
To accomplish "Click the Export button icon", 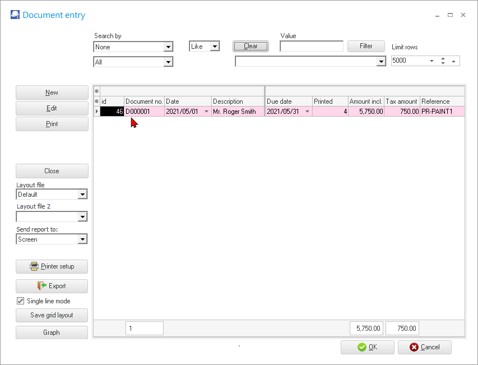I will tap(42, 286).
